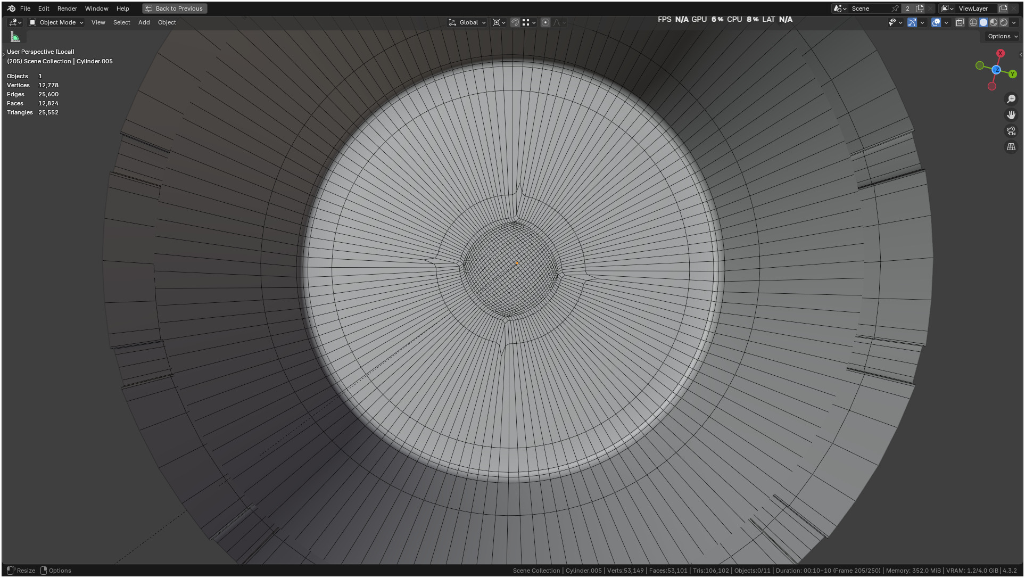Expand the Options dropdown
Viewport: 1025px width, 578px height.
click(1002, 36)
